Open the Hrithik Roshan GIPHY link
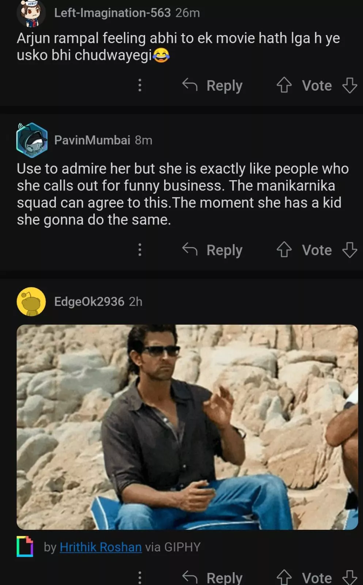Screen dimensions: 363x585 pos(101,547)
